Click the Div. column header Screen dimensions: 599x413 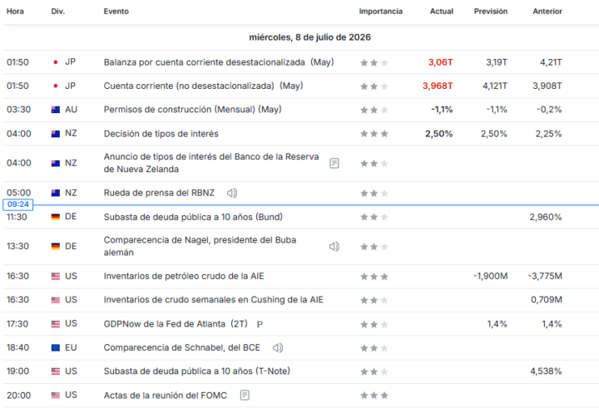[58, 12]
